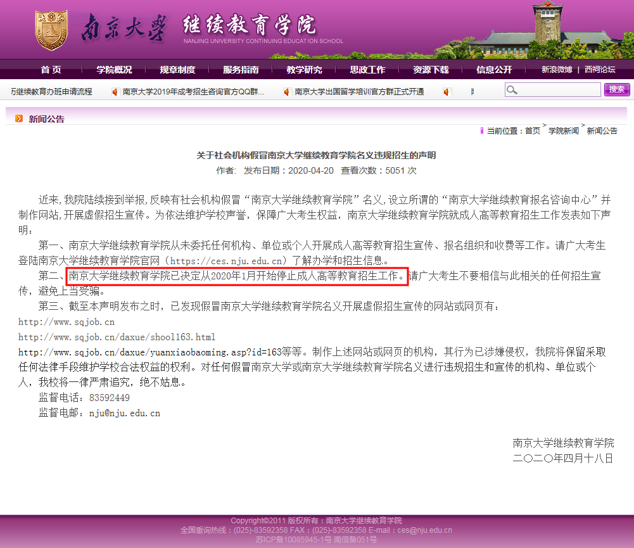Open the 学院概况 menu
634x548 pixels.
tap(114, 70)
